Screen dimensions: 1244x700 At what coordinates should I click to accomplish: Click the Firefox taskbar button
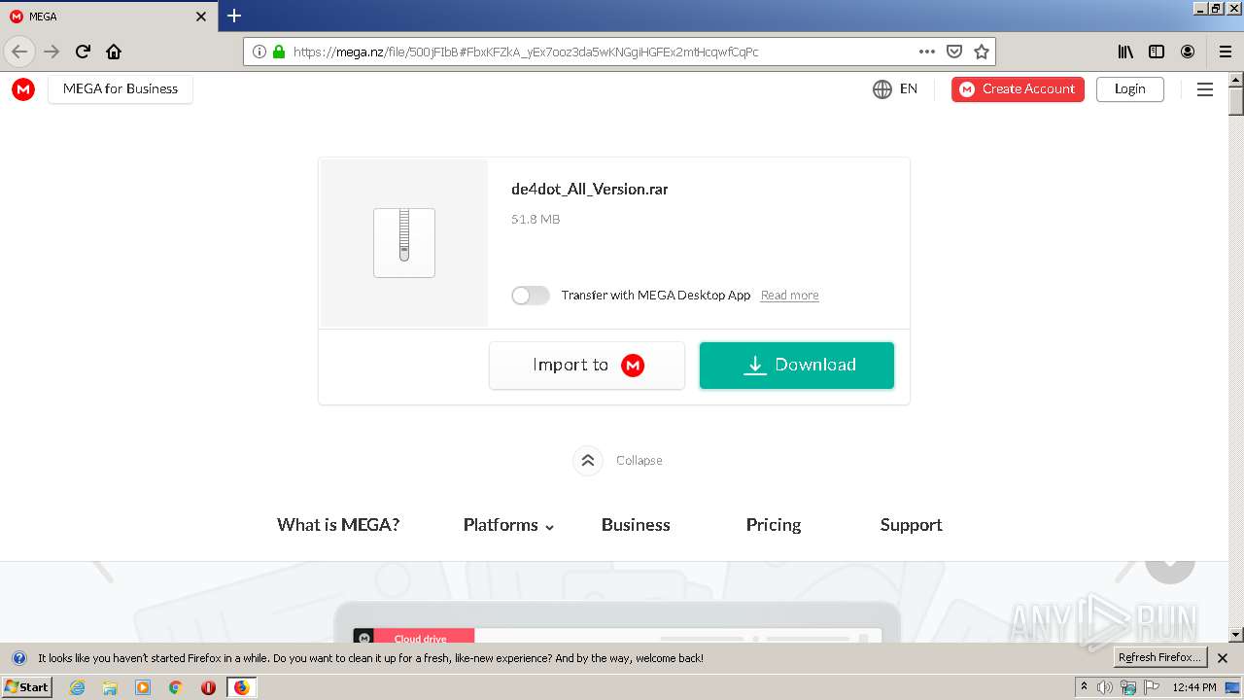tap(241, 687)
